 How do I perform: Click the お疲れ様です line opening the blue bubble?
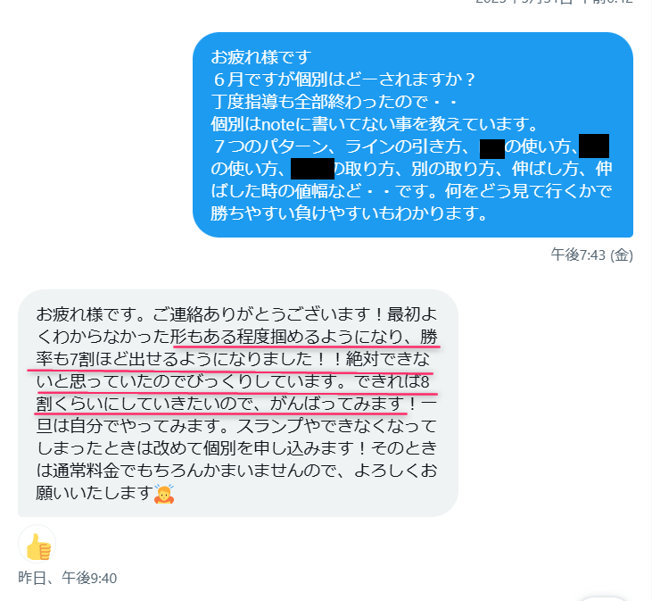[261, 57]
